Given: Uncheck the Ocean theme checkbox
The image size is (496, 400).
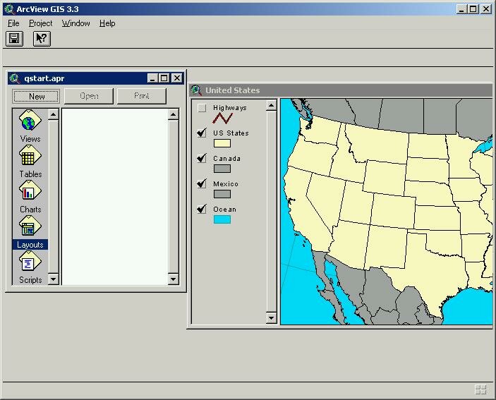Looking at the screenshot, I should 202,209.
